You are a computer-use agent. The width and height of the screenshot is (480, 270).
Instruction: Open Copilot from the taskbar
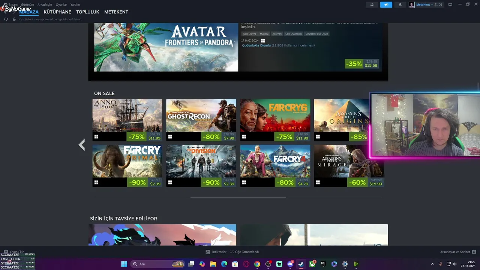(202, 264)
